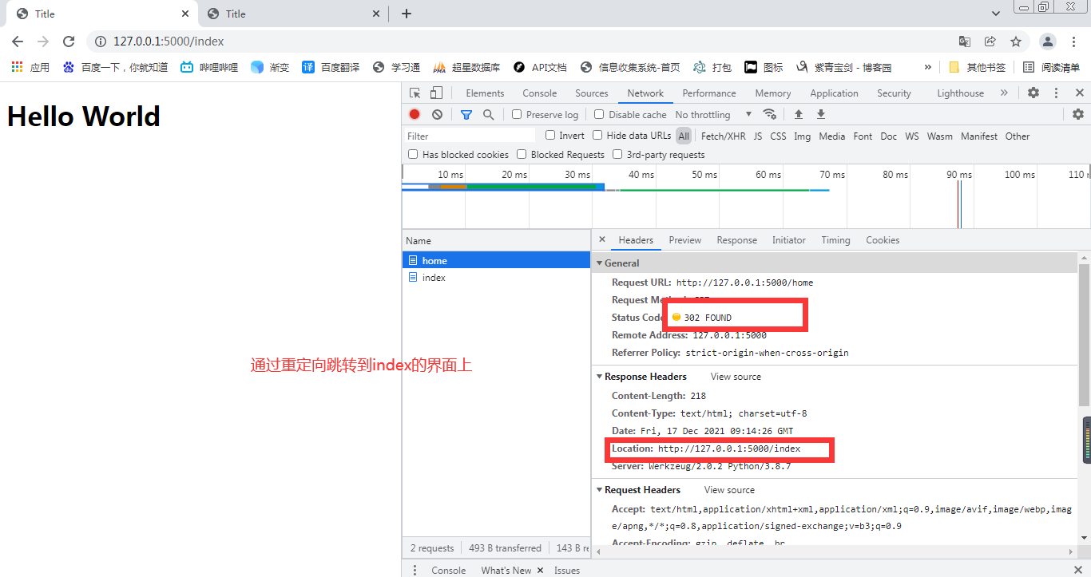The image size is (1091, 577).
Task: Check the Invert filter box
Action: tap(550, 135)
